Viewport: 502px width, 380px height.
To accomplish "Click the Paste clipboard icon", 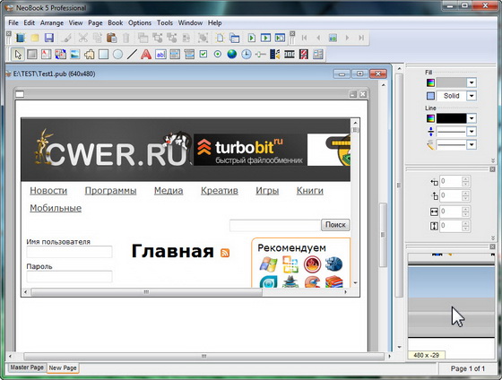I will pos(112,38).
